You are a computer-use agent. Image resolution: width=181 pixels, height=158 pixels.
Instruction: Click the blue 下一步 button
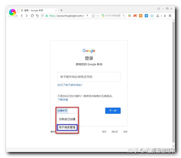tap(113, 111)
